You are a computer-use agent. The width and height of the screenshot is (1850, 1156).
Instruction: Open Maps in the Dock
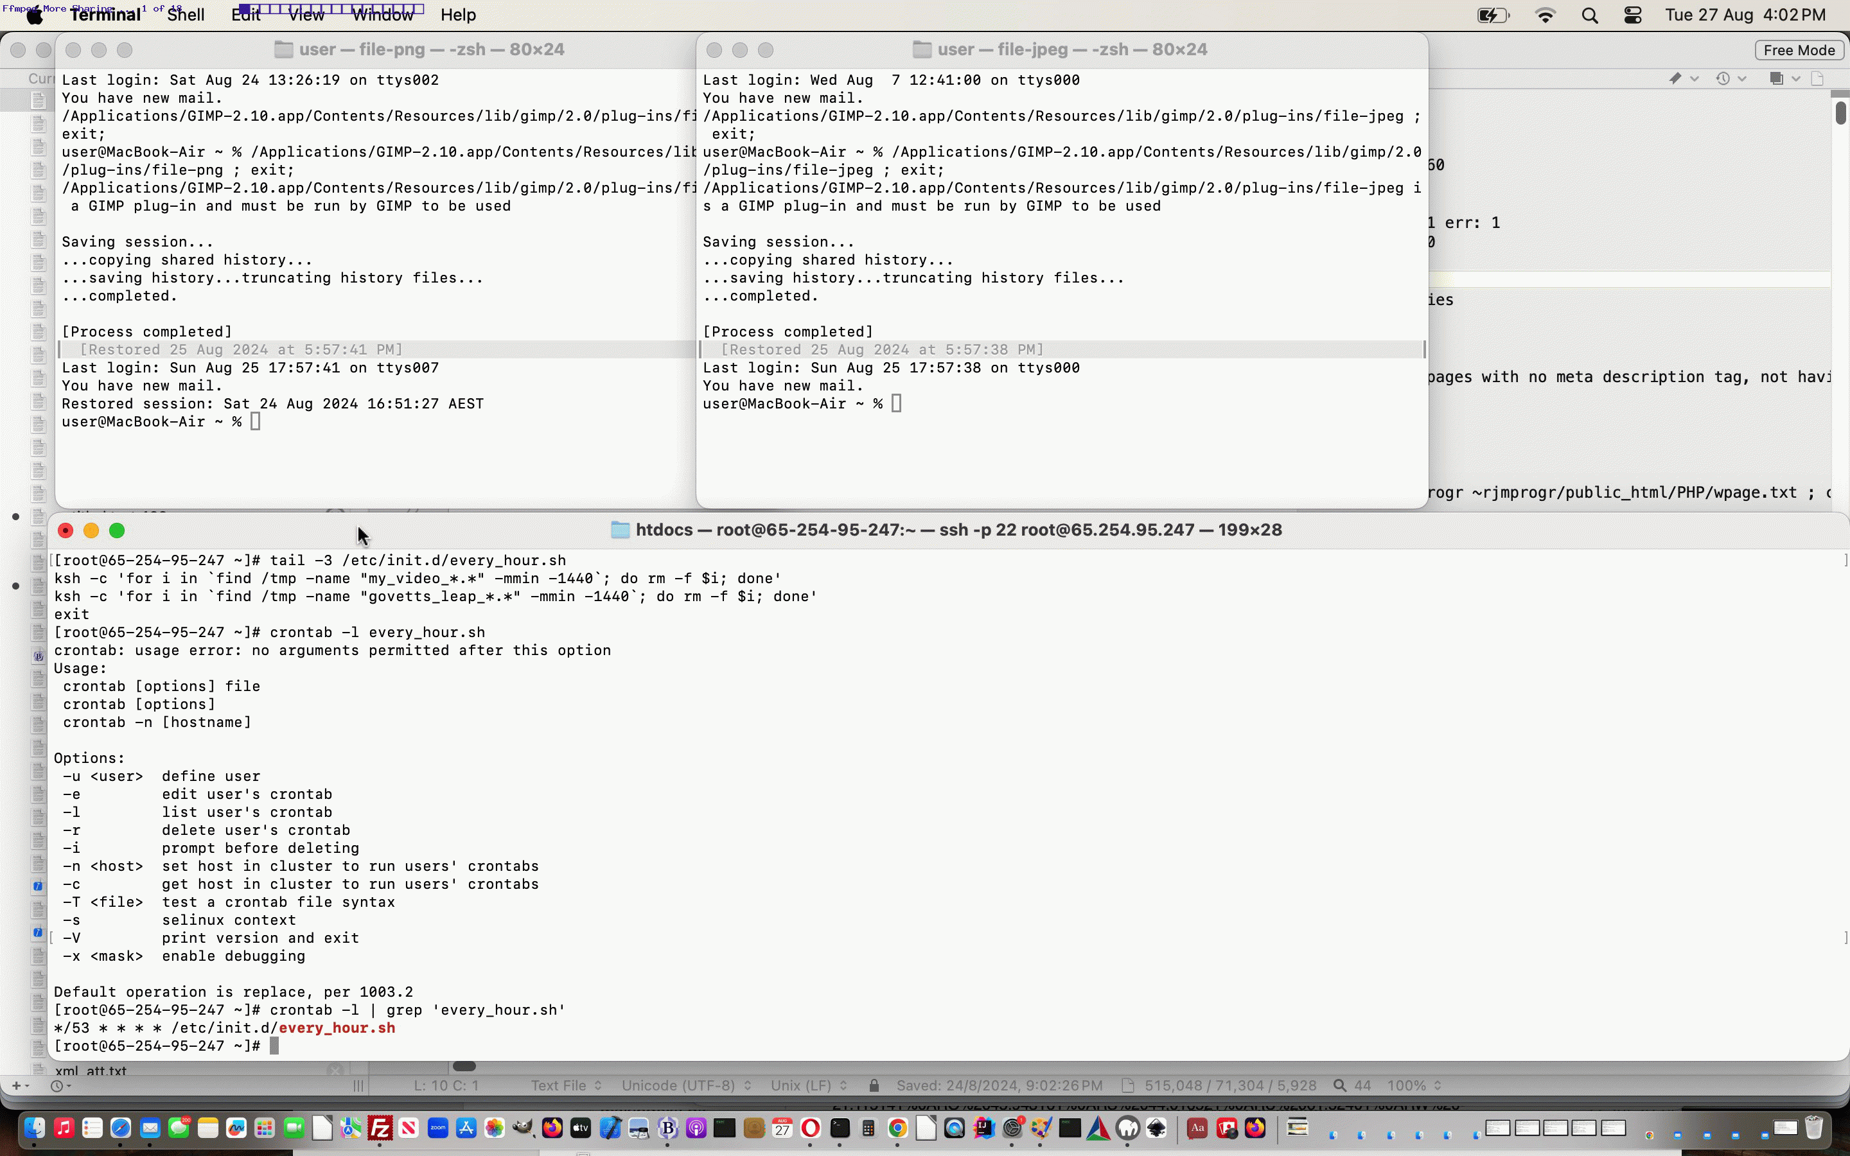pyautogui.click(x=351, y=1128)
